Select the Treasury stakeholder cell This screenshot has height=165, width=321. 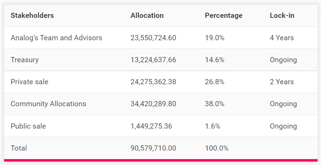[24, 60]
